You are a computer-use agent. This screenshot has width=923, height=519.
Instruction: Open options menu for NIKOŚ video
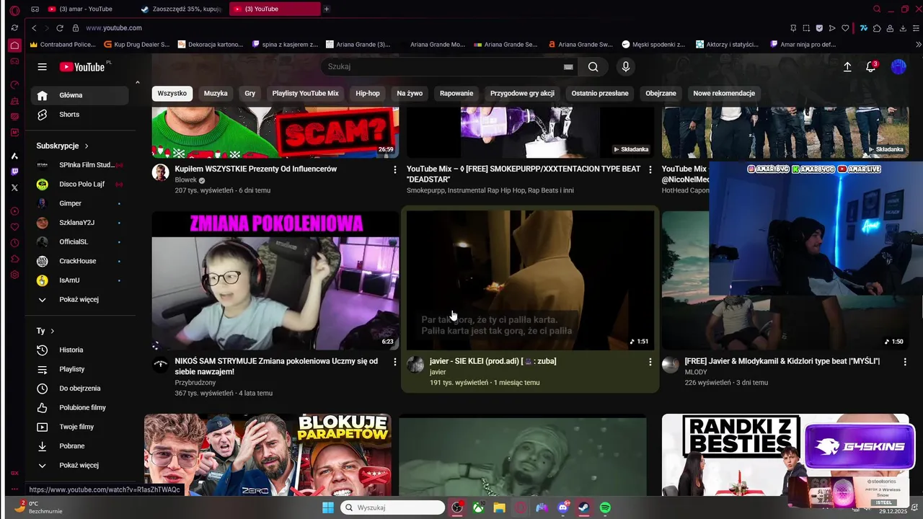[x=394, y=362]
